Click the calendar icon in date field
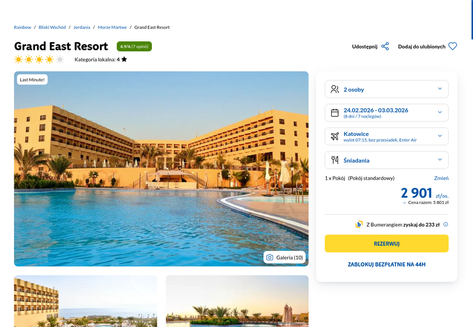The width and height of the screenshot is (473, 327). [335, 113]
